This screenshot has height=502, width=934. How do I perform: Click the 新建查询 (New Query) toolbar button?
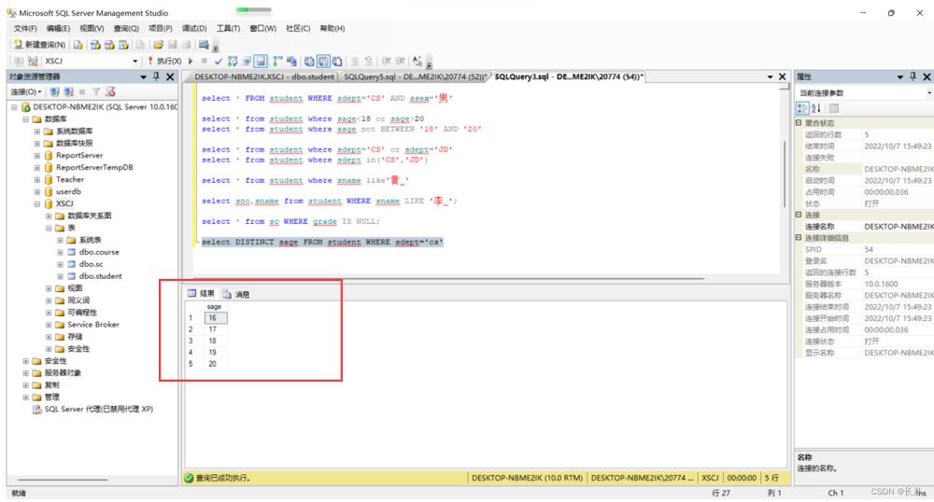click(x=39, y=44)
